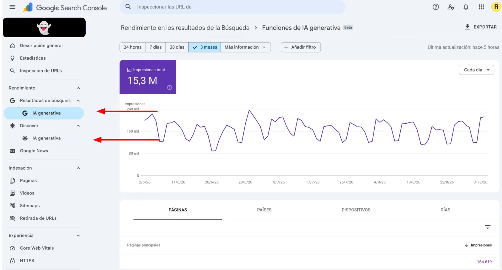This screenshot has height=270, width=502.
Task: Switch to the PAÍSES tab
Action: tap(264, 210)
